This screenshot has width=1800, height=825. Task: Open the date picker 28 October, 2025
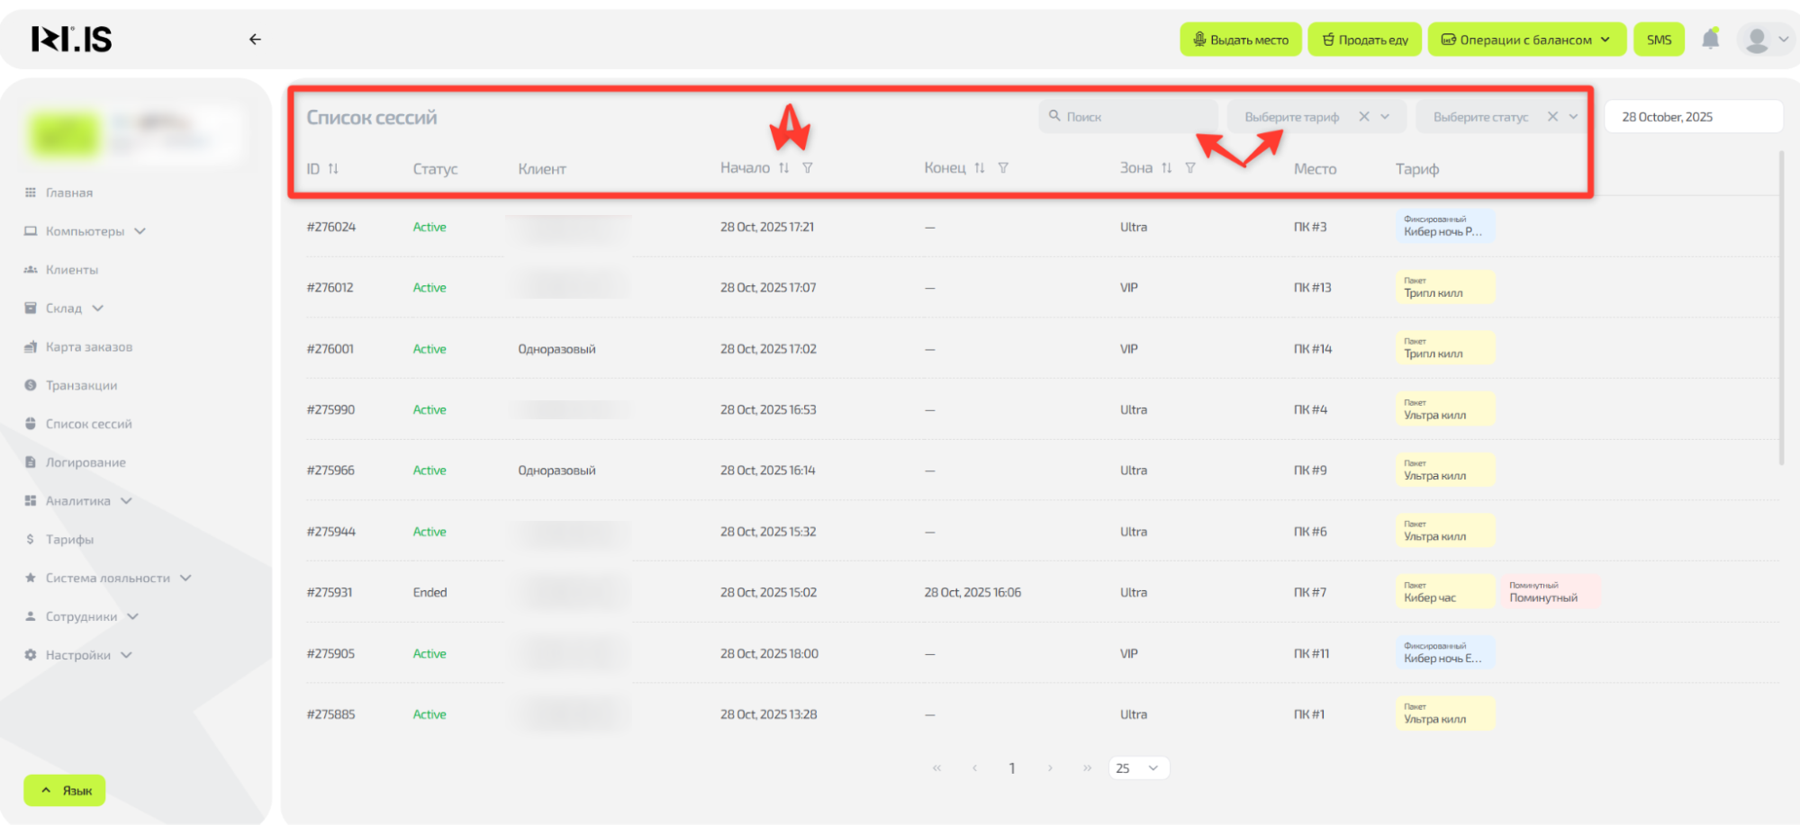click(1693, 117)
